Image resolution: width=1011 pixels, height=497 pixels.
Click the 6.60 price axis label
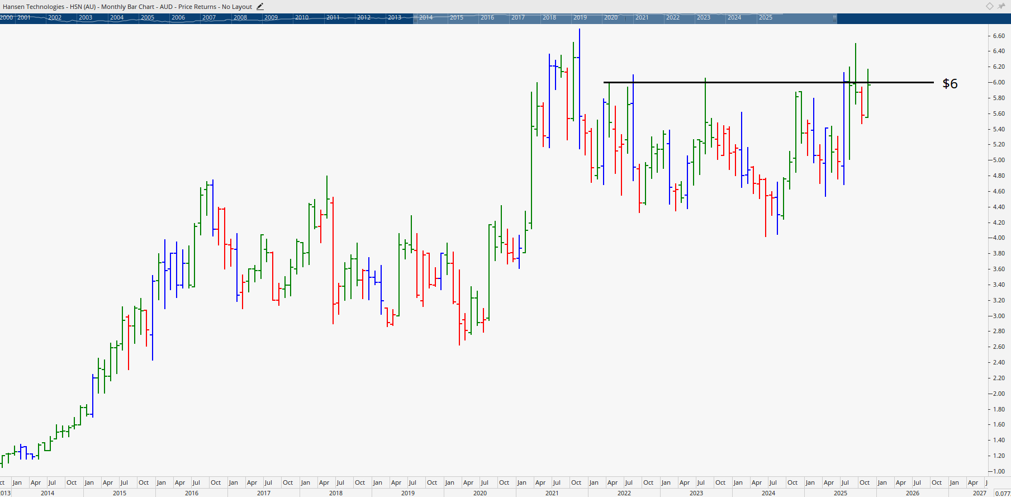click(x=999, y=36)
